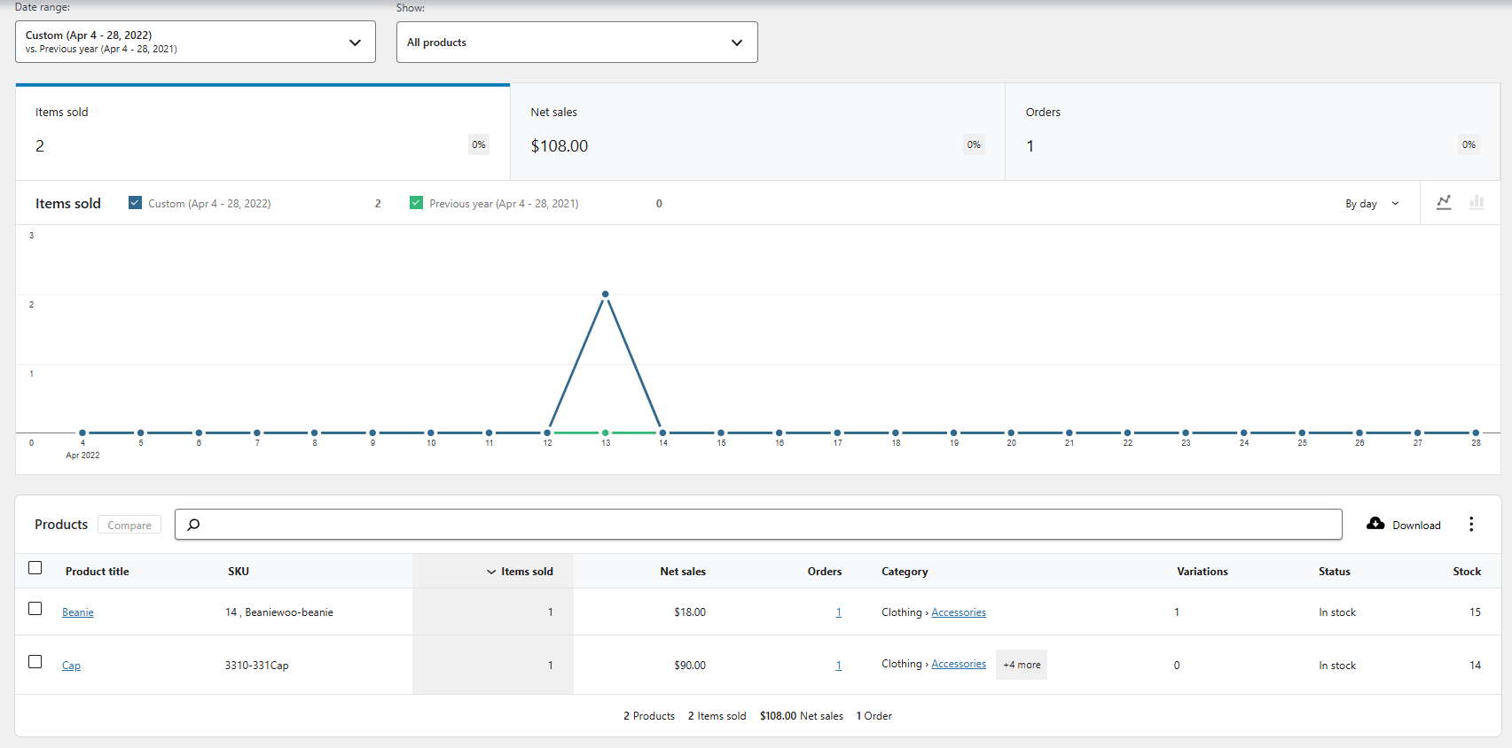1512x748 pixels.
Task: Click the 0% badge in Orders tab
Action: click(x=1469, y=144)
